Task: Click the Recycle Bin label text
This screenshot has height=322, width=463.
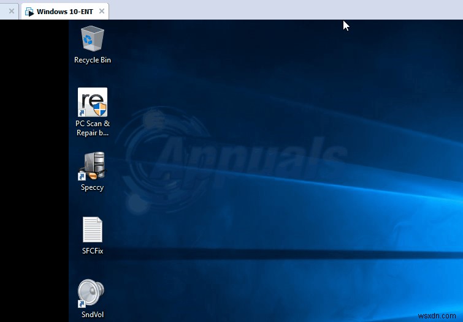Action: pos(93,60)
